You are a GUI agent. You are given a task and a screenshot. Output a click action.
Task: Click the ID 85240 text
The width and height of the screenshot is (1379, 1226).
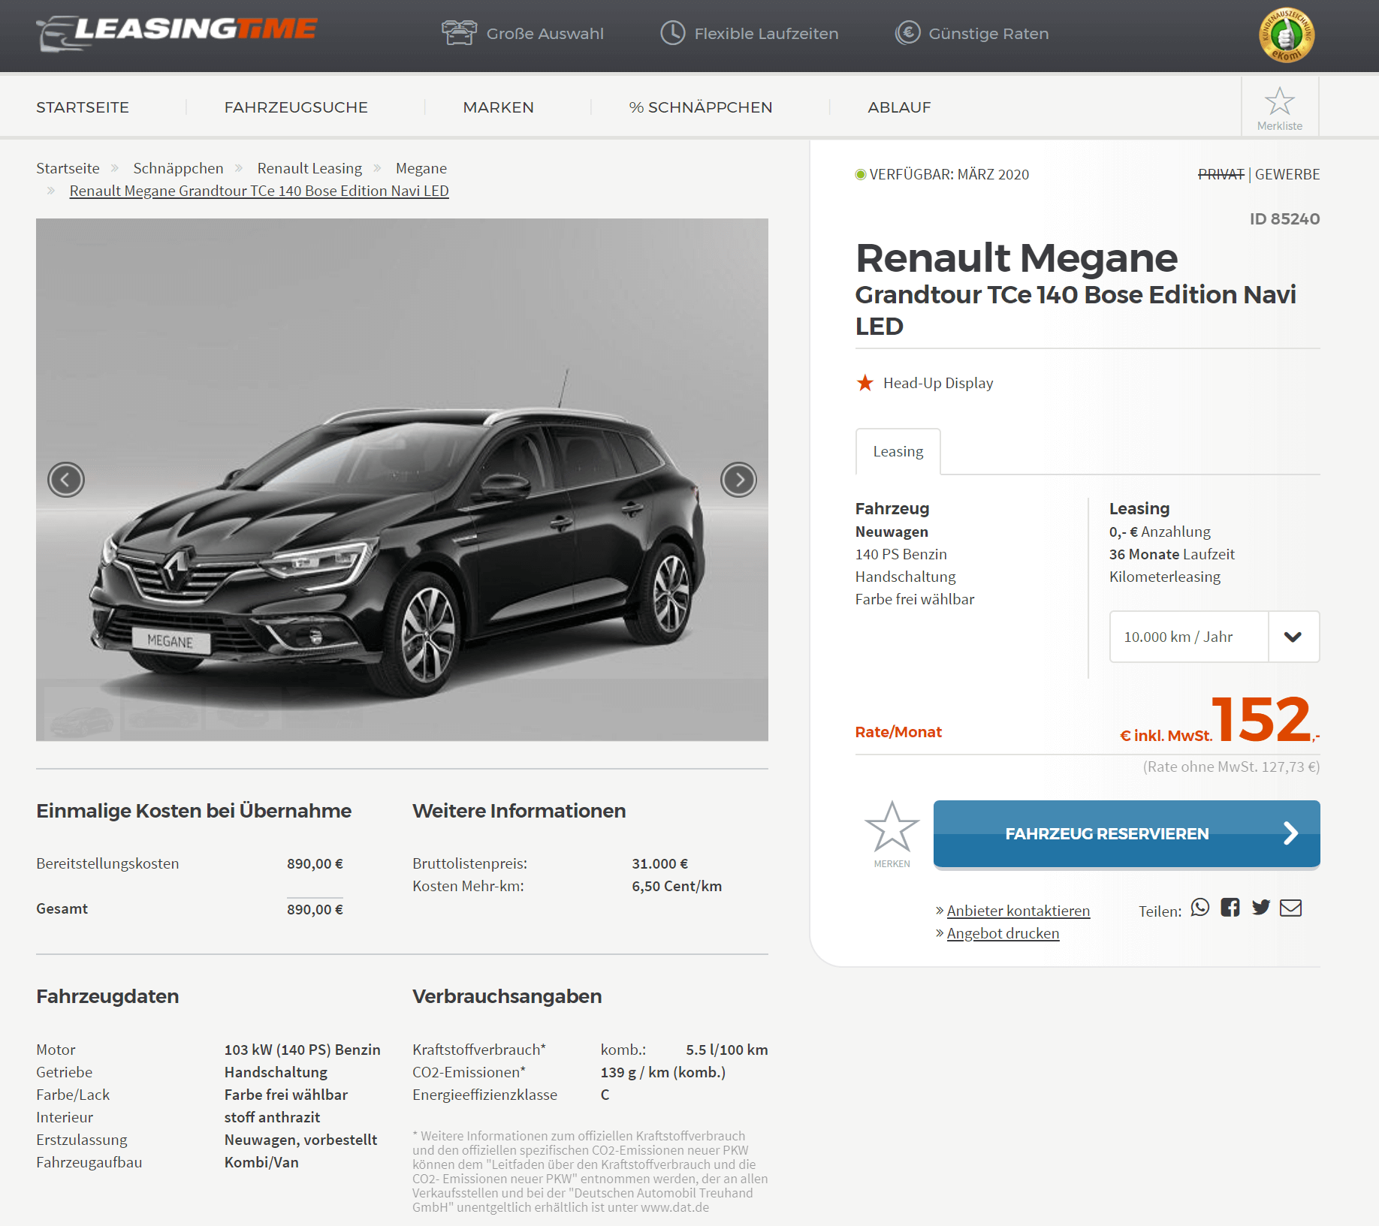tap(1284, 218)
